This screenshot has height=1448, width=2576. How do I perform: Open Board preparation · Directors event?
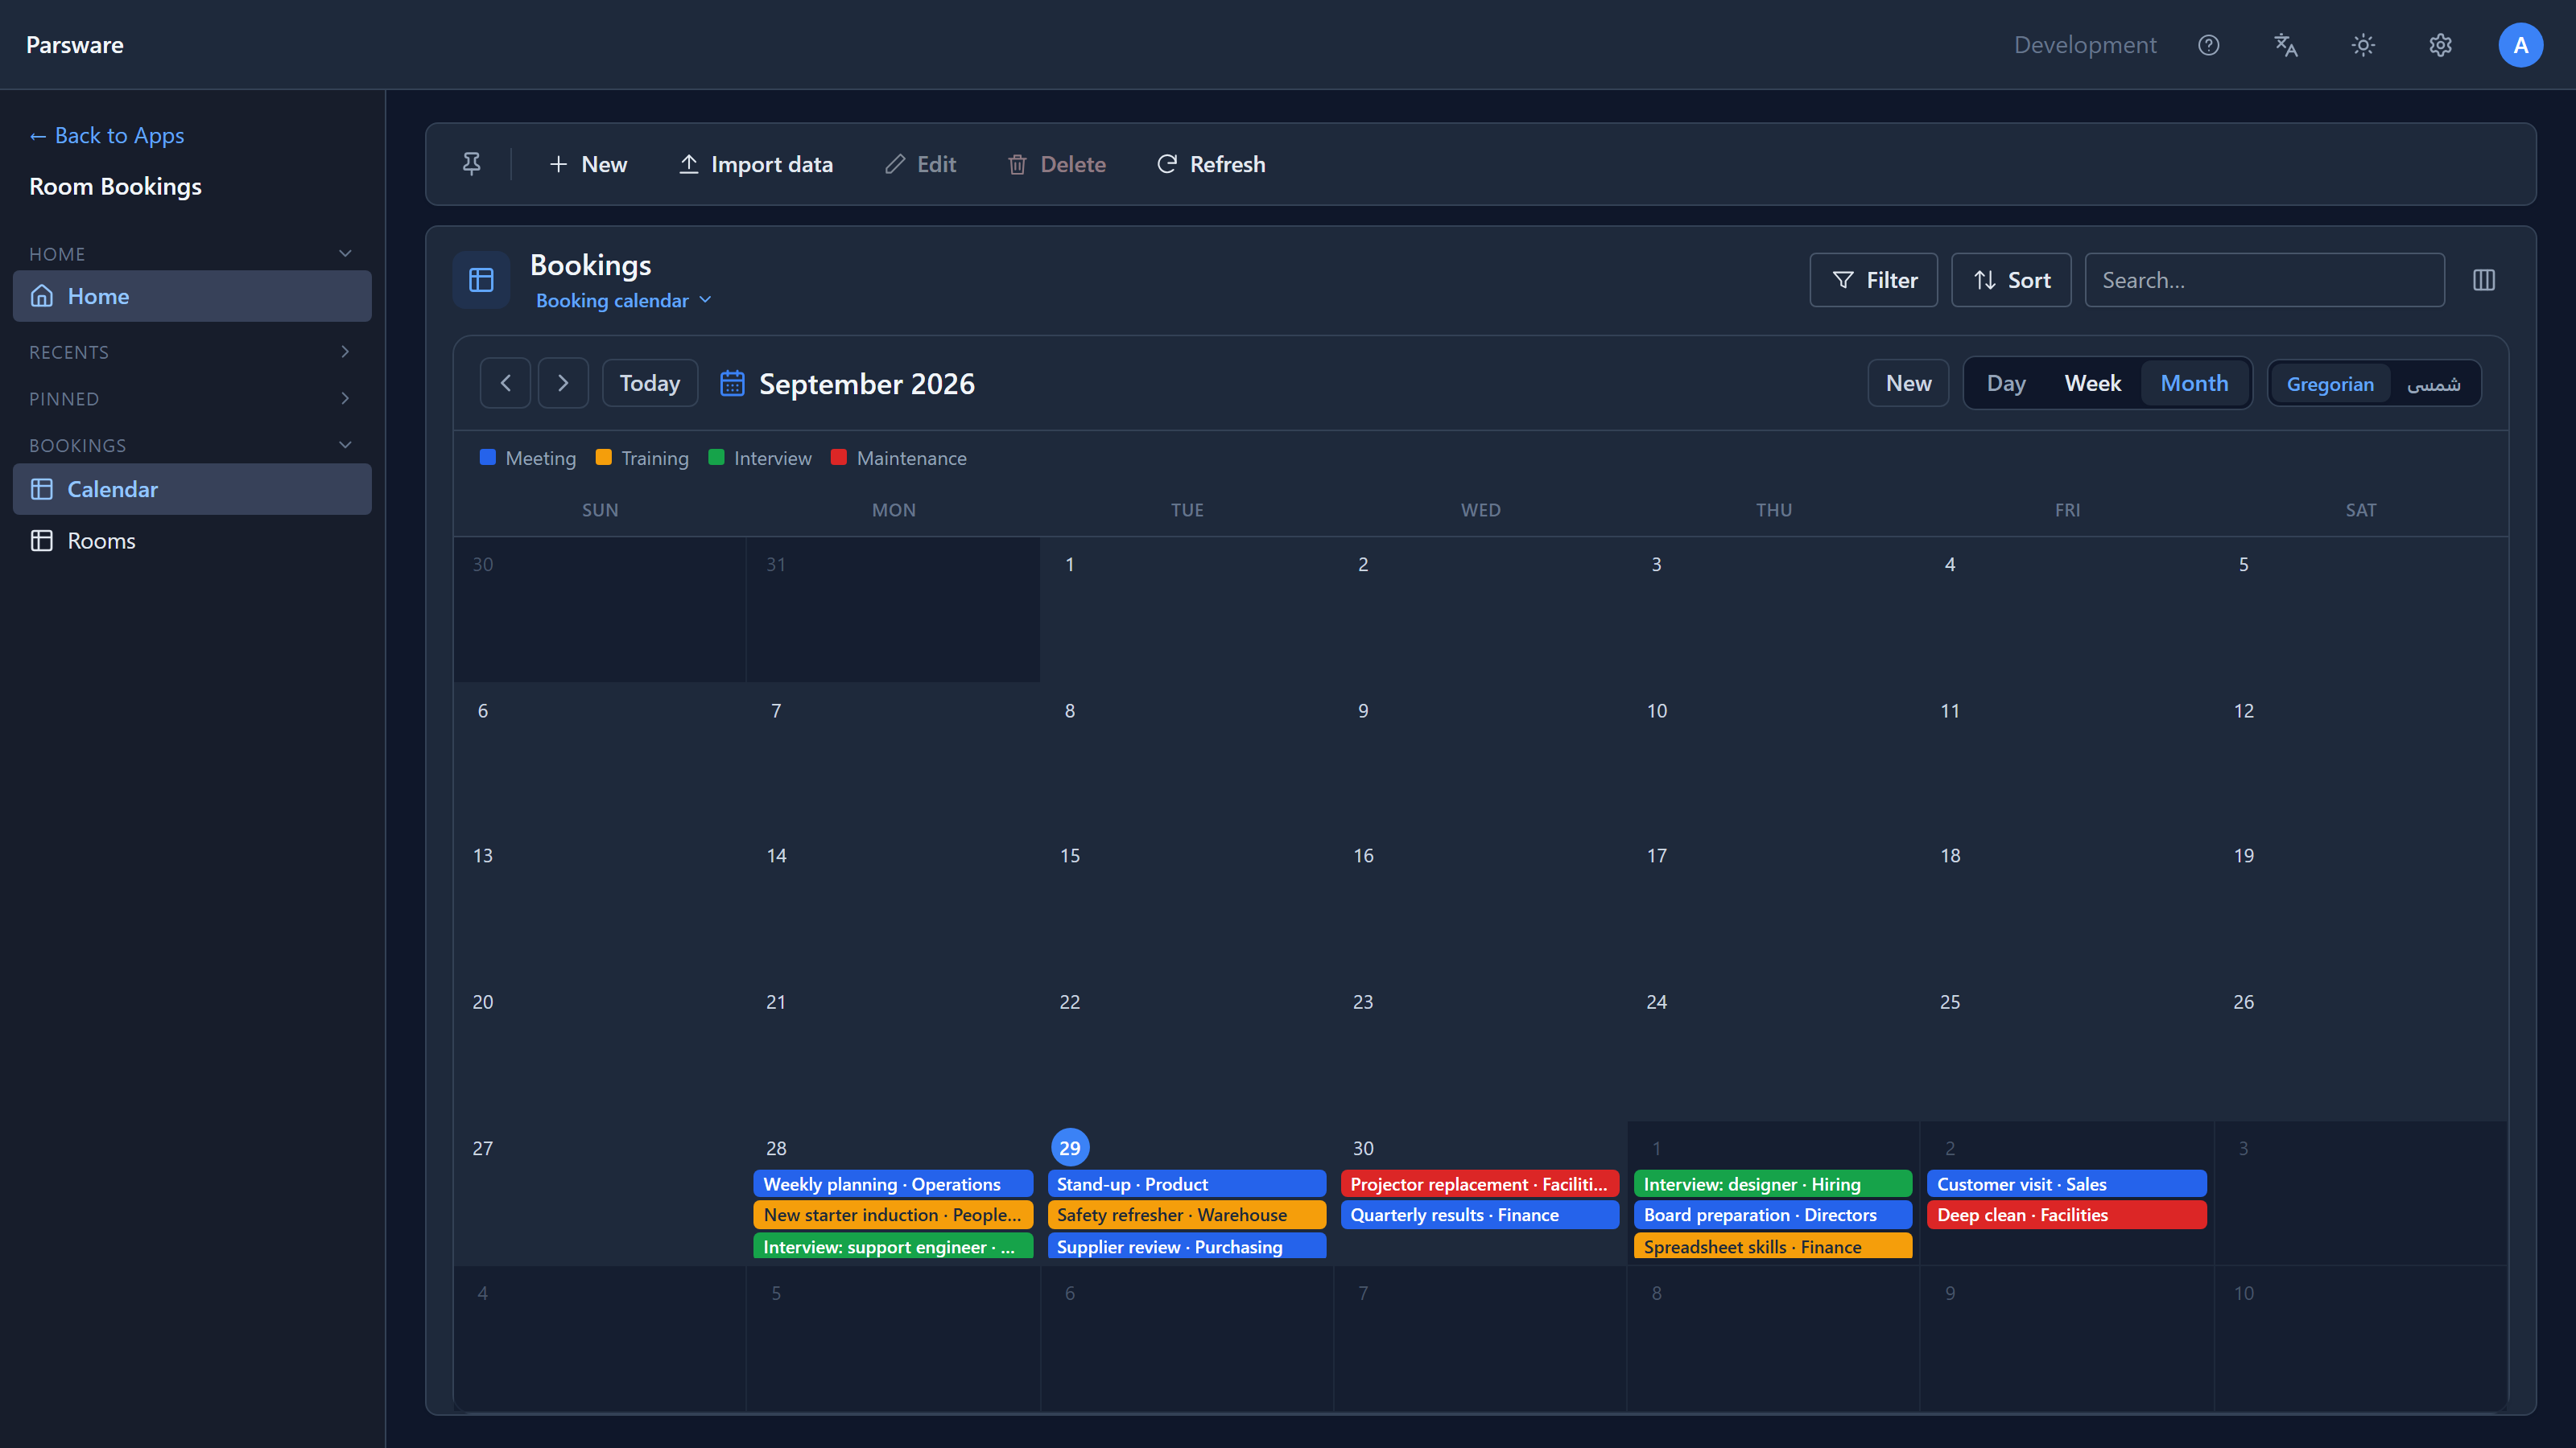(1773, 1216)
